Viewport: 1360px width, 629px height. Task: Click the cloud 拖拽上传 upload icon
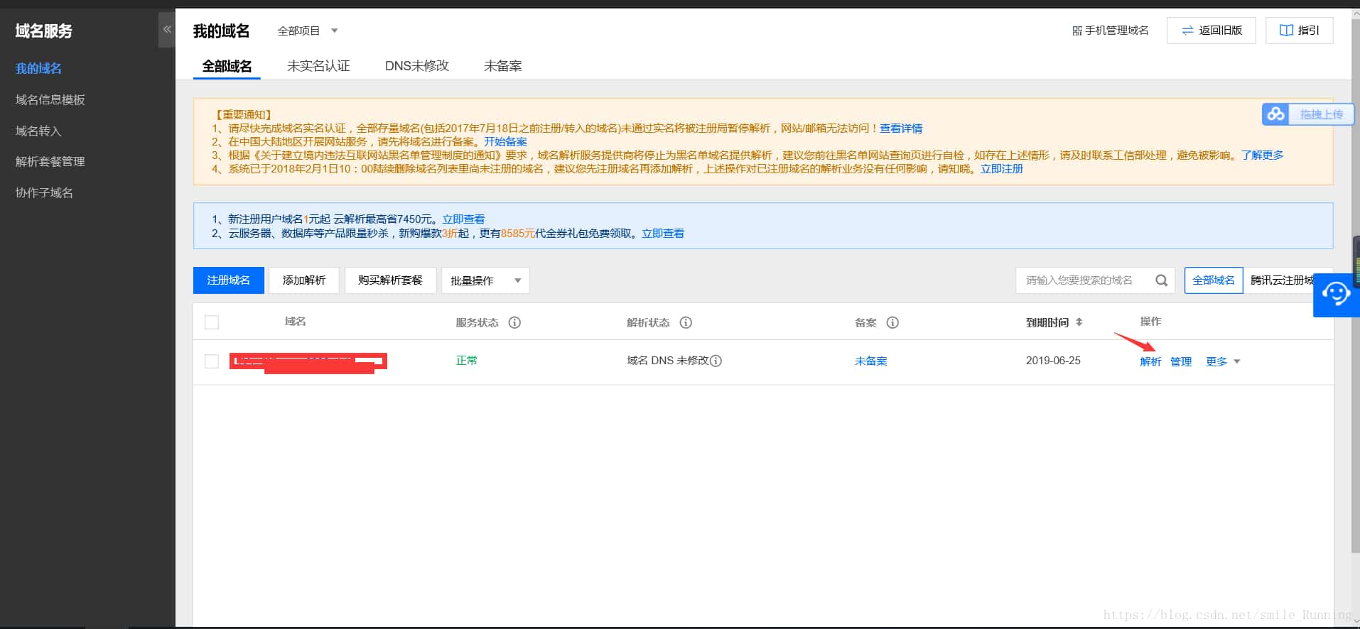pyautogui.click(x=1276, y=114)
